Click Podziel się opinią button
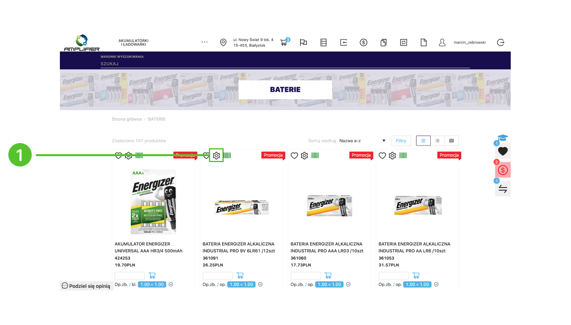The image size is (571, 325). tap(86, 286)
